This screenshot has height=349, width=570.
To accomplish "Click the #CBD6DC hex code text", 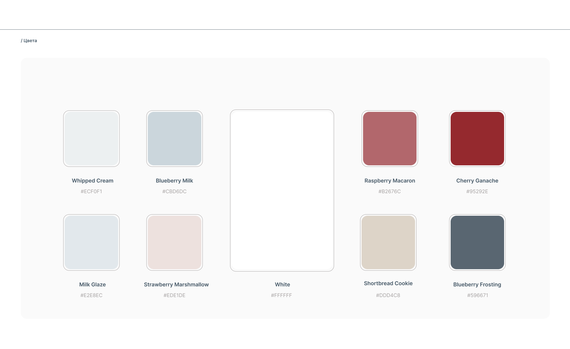I will pos(175,191).
